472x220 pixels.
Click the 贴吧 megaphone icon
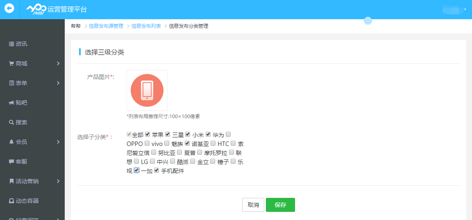click(x=11, y=103)
